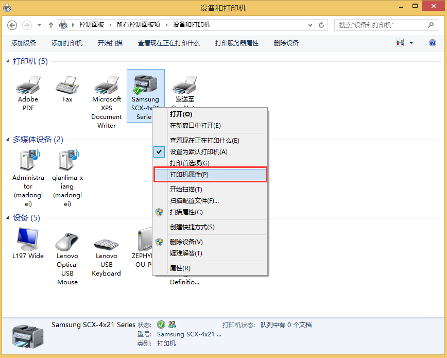Viewport: 447px width, 358px height.
Task: Click the search magnifier icon
Action: 431,25
